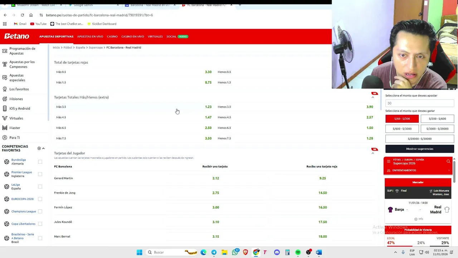Open the stats widget hamburger menu
Image resolution: width=458 pixels, height=258 pixels.
click(389, 162)
